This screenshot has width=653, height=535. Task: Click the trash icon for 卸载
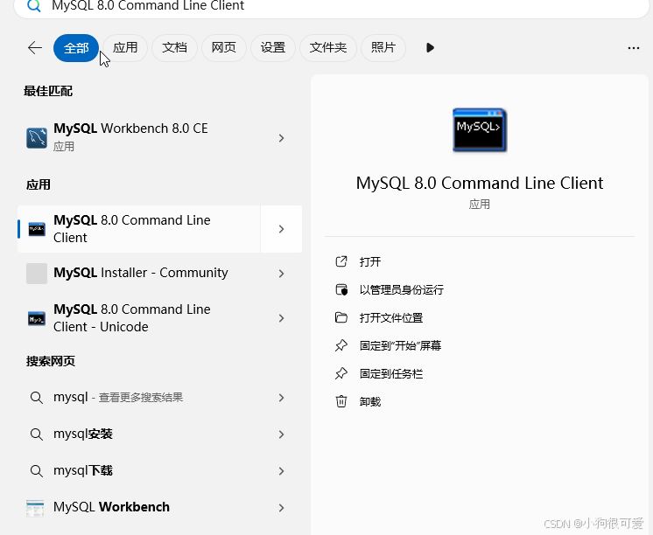[x=341, y=401]
